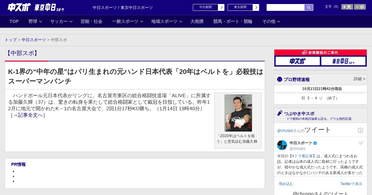This screenshot has width=372, height=195.
Task: Click 中スポ subscription banner button
Action: (x=298, y=61)
